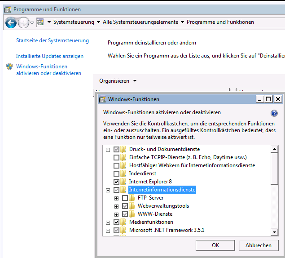This screenshot has height=258, width=285.
Task: Click folder icon of Indexdienst
Action: [123, 173]
